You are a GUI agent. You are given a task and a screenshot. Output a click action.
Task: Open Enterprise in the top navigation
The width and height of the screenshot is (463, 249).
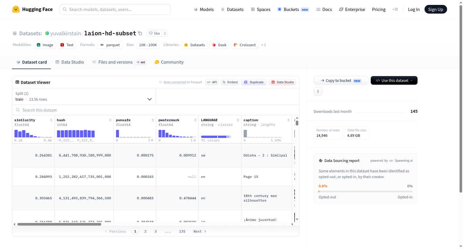[352, 9]
